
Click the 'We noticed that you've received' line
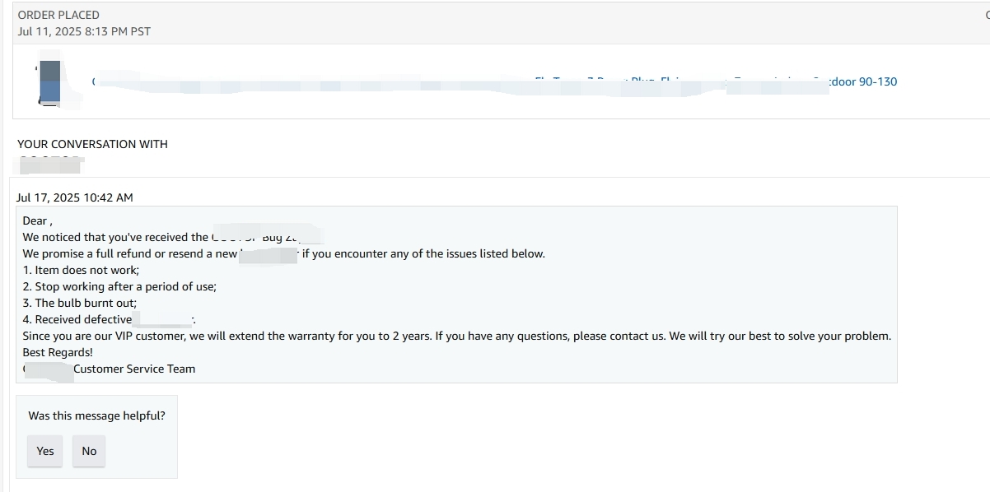tap(171, 237)
